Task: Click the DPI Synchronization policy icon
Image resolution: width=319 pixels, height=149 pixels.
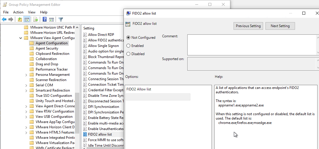Action: pos(85,107)
